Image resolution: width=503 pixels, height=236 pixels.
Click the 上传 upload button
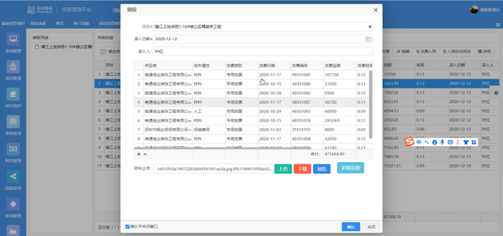pos(283,169)
